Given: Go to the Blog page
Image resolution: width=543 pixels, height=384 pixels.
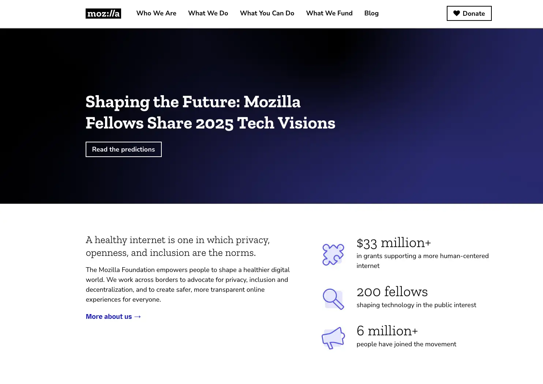Looking at the screenshot, I should point(371,13).
